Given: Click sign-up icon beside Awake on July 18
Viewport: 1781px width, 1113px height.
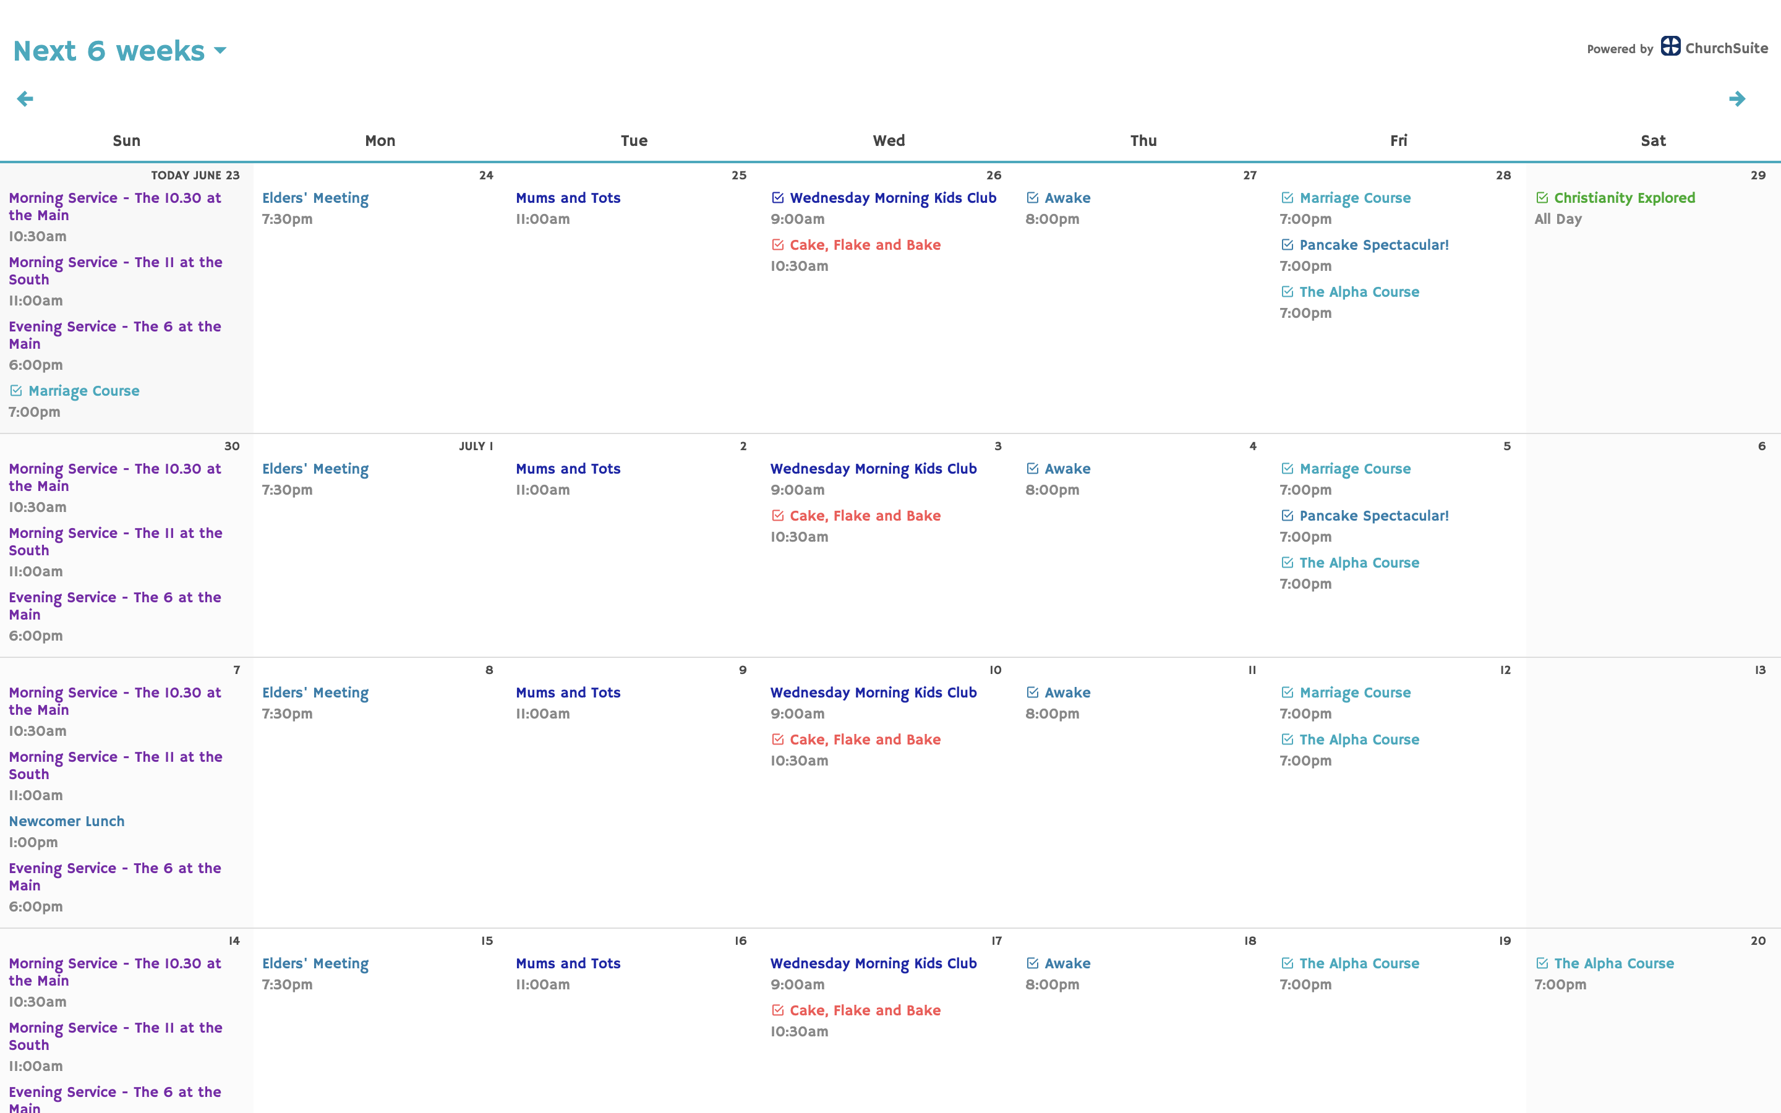Looking at the screenshot, I should (x=1033, y=963).
